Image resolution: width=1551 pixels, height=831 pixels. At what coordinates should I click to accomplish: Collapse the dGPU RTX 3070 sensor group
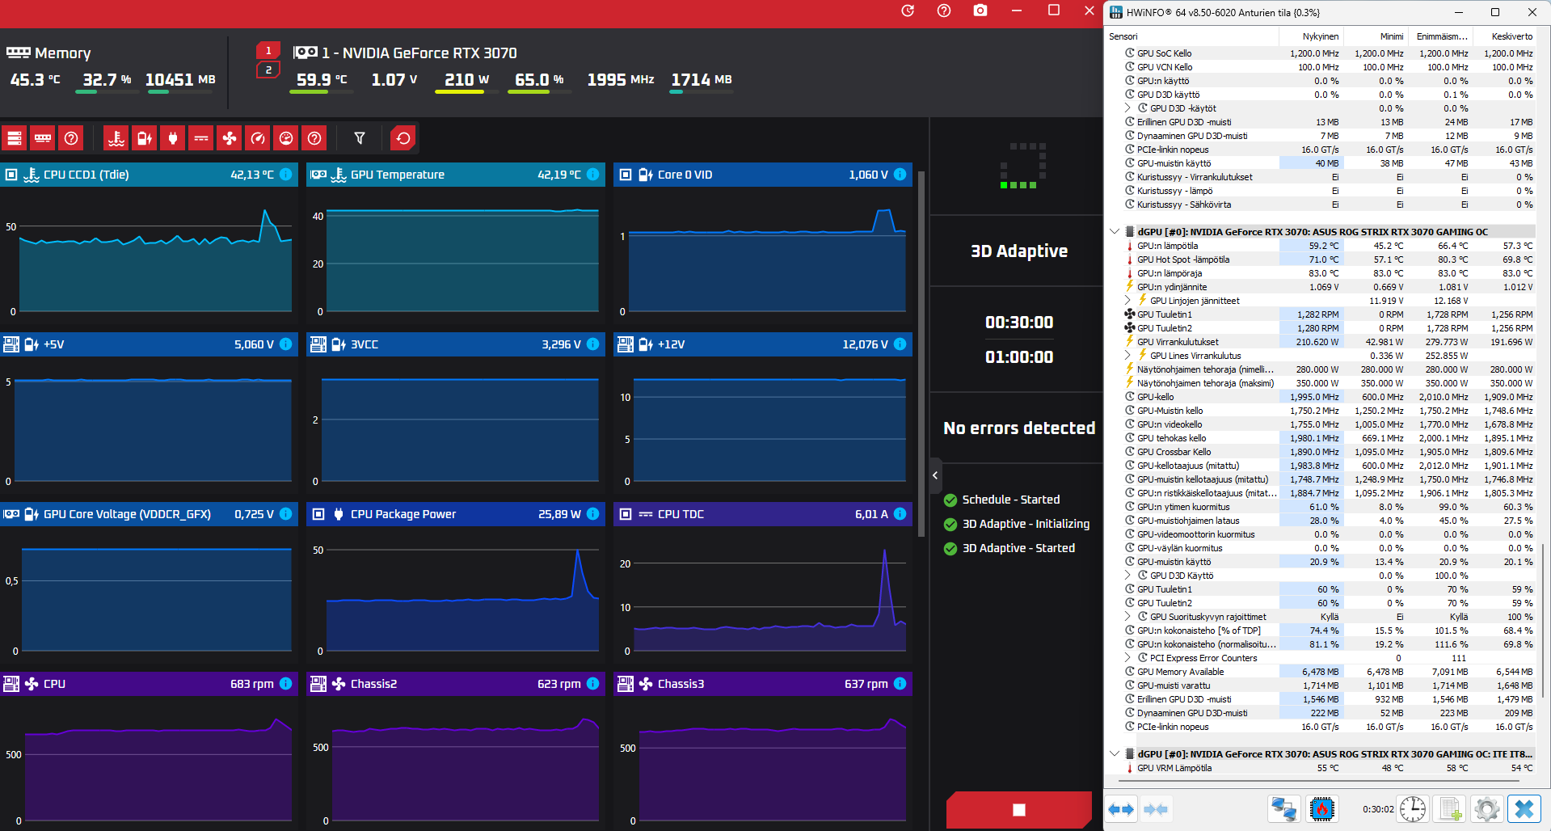tap(1115, 232)
